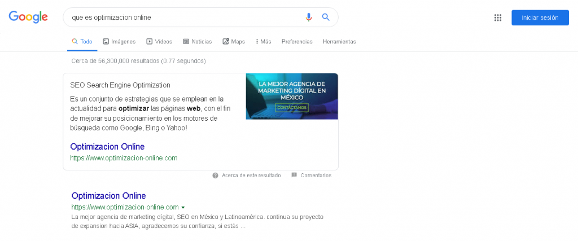The height and width of the screenshot is (241, 578).
Task: Click second result's green URL
Action: (x=125, y=207)
